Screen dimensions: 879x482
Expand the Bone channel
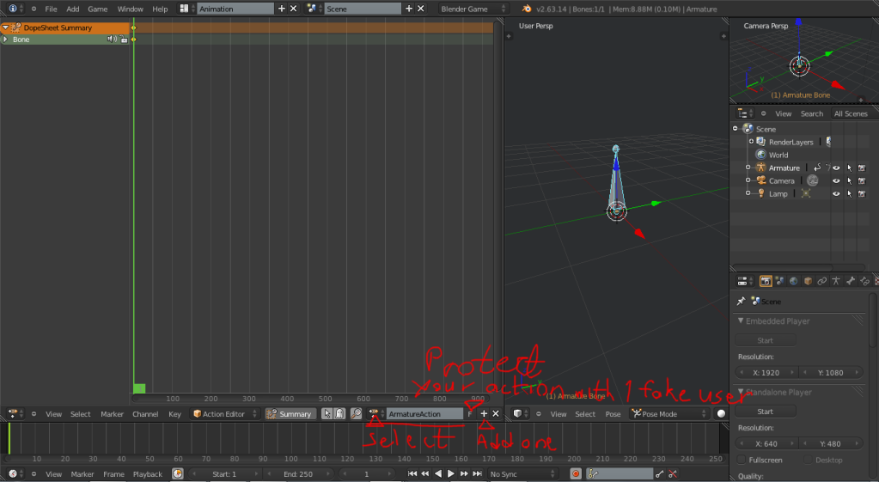(6, 40)
